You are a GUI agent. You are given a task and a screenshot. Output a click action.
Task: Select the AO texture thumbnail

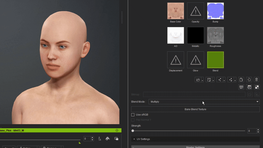coord(176,35)
